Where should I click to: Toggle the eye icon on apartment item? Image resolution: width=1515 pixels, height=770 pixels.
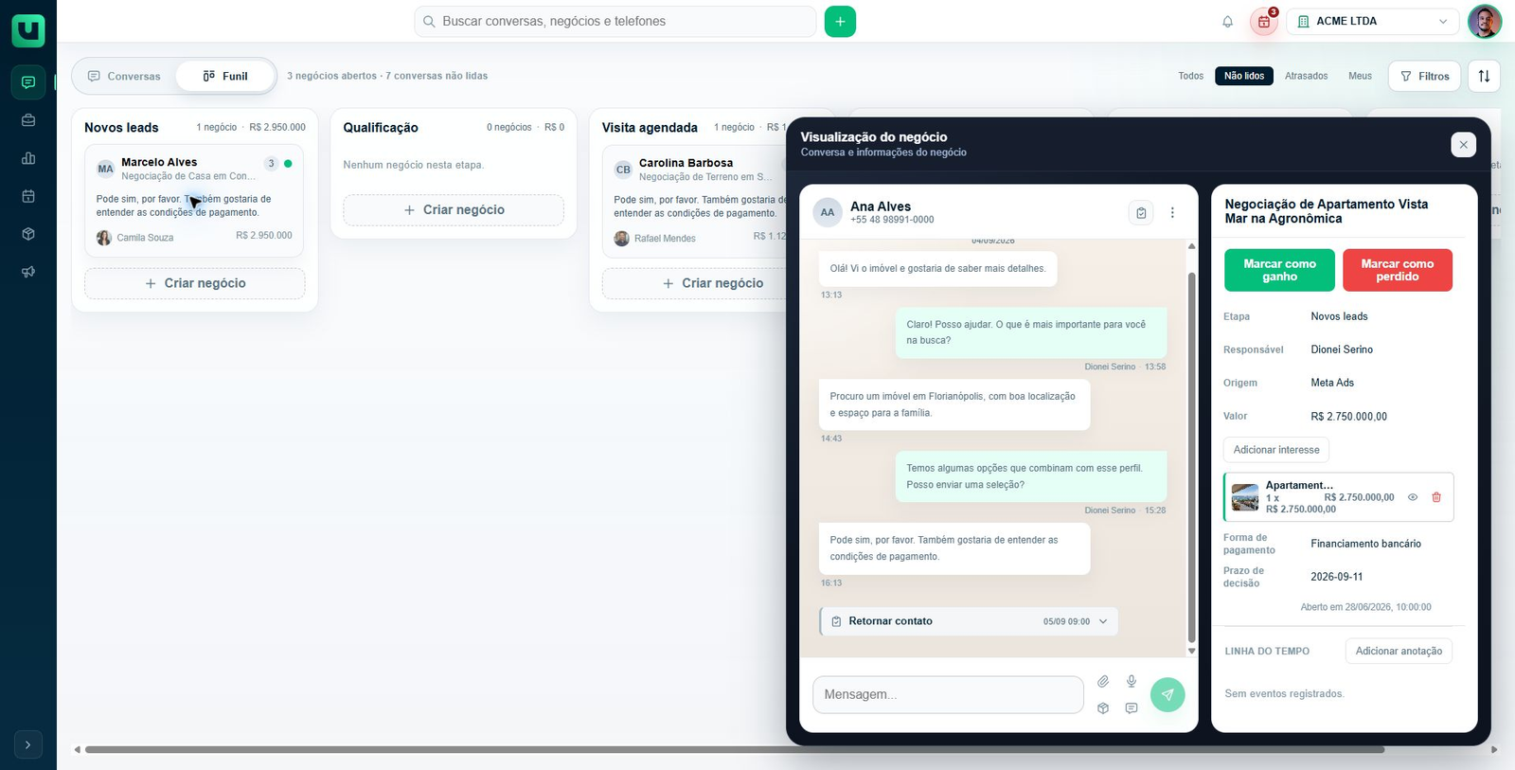pos(1413,497)
